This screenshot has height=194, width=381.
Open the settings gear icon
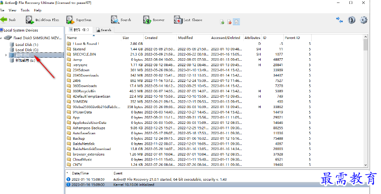[364, 20]
